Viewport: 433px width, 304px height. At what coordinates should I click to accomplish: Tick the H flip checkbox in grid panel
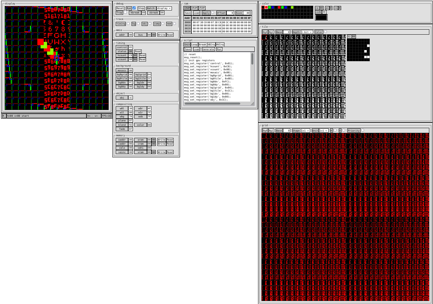point(335,130)
